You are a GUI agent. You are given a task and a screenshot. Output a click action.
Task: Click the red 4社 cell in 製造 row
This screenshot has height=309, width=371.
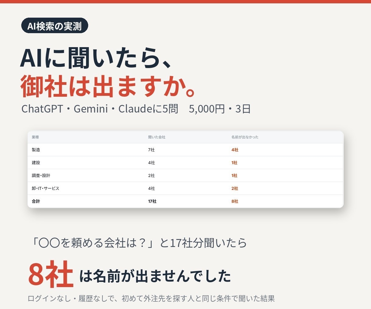(x=235, y=150)
